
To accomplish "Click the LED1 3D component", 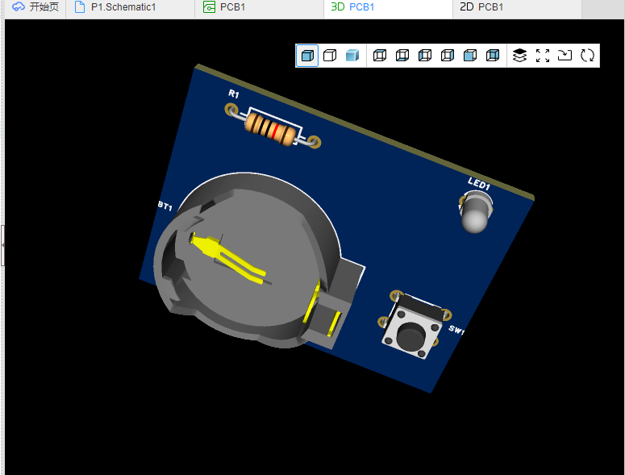I will (476, 212).
